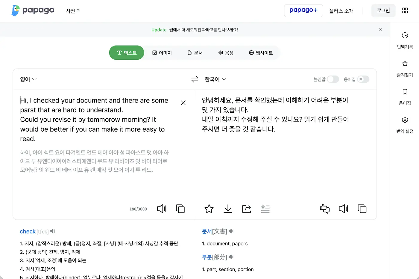Click the dictionary word 부분
419x279 pixels.
[207, 257]
